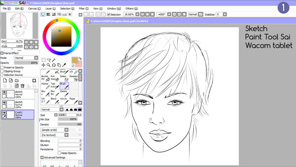
Task: Create a new normal layer
Action: [5, 80]
